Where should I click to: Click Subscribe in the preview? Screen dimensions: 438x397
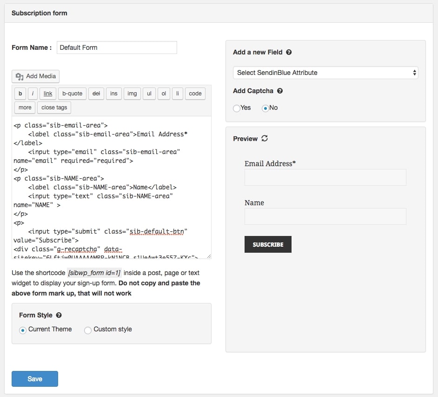point(268,244)
